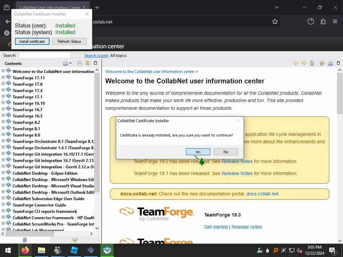Click the breadcrumb Welcome to CollabNet user information center

click(150, 72)
